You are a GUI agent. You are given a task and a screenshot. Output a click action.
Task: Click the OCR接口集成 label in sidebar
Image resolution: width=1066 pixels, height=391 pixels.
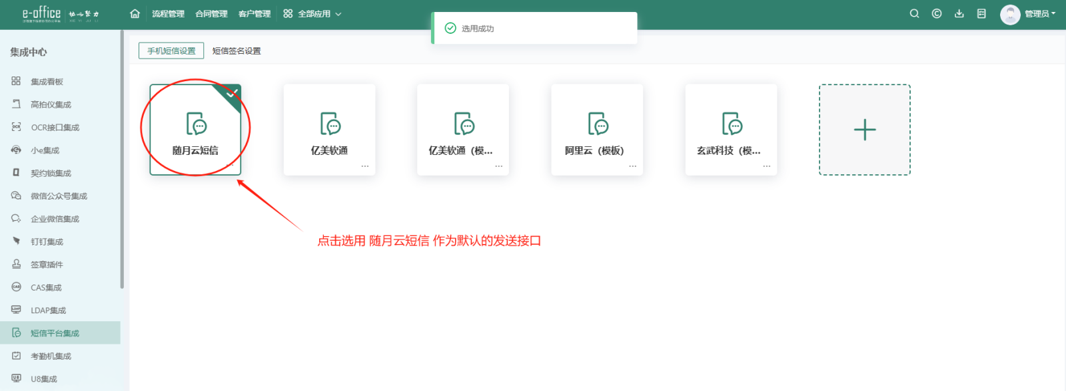[x=55, y=127]
